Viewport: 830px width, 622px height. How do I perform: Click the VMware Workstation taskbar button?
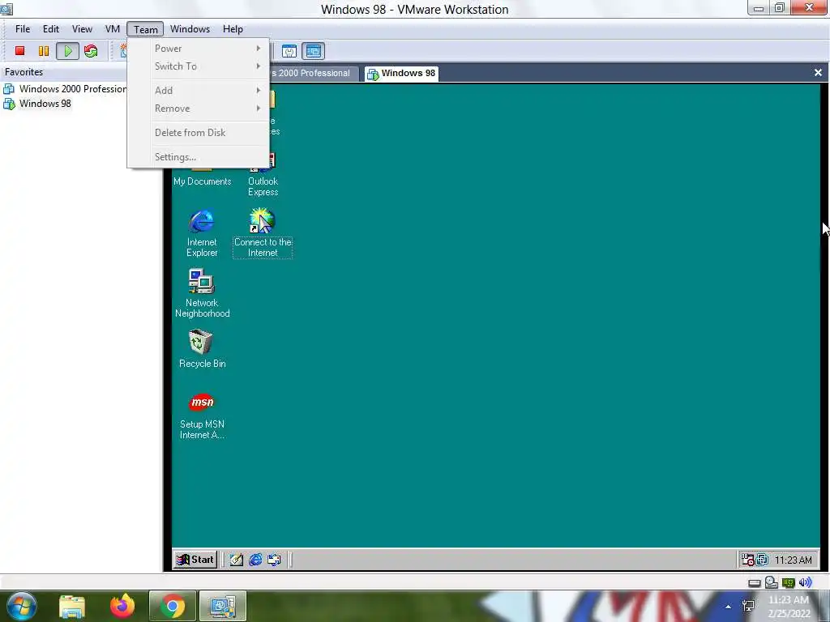(x=222, y=606)
